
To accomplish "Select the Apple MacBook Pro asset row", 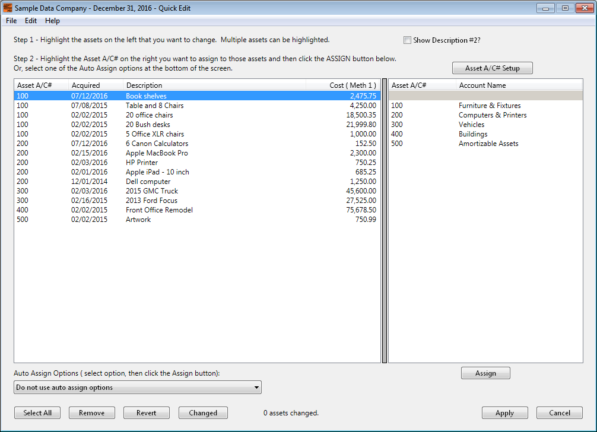I will 197,153.
